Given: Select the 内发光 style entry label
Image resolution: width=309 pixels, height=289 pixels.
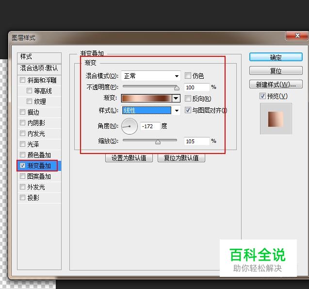Looking at the screenshot, I should click(36, 134).
